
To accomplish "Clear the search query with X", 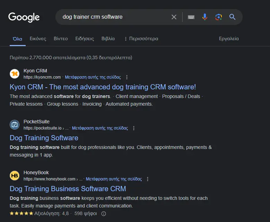I will [174, 17].
